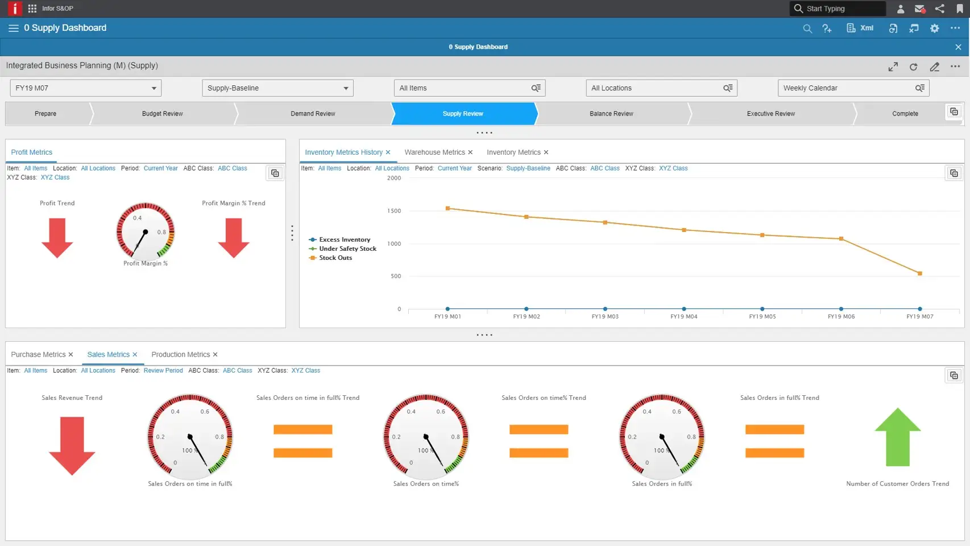Open the Infor app grid launcher

32,9
